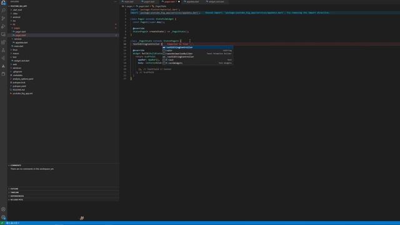Click the green remote indicator in status bar
Viewport: 400px width, 225px height.
click(x=2, y=223)
